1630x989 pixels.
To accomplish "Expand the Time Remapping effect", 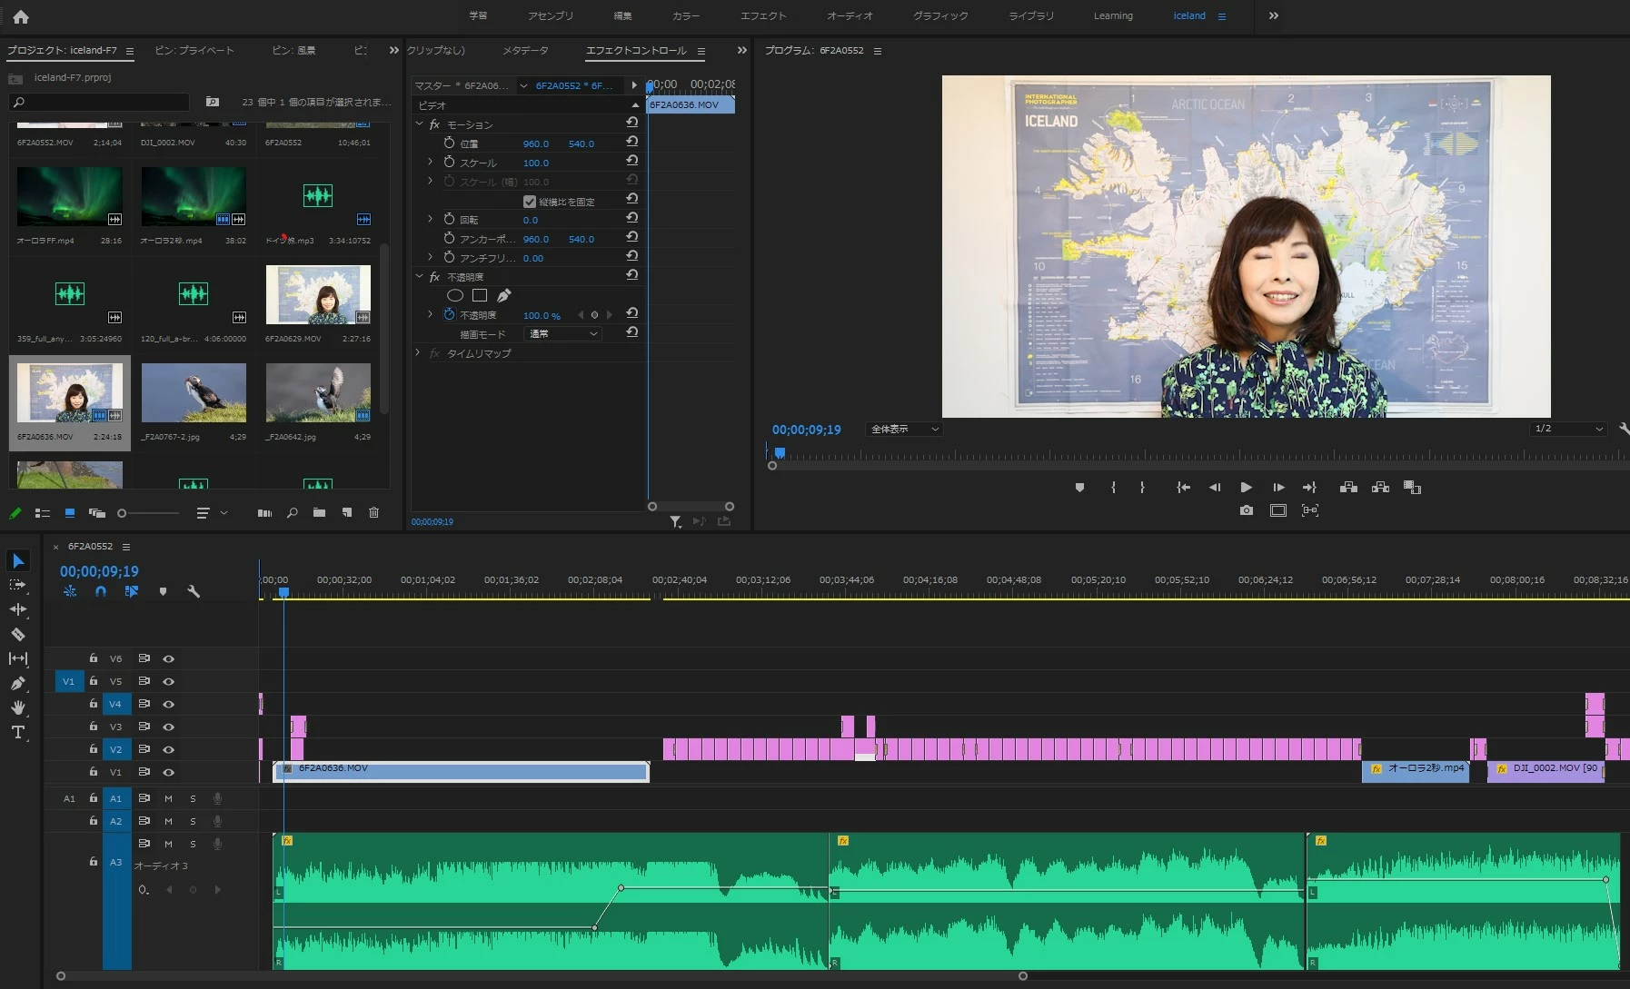I will coord(418,353).
